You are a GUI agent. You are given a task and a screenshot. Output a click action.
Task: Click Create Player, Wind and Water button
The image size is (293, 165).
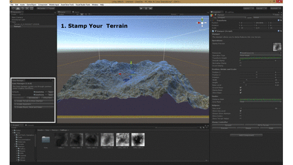34,107
